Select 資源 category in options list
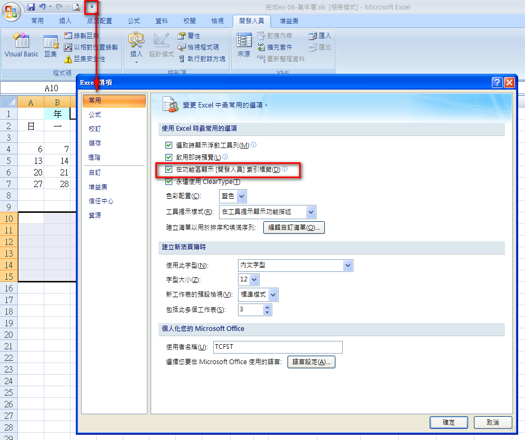Screen dimensions: 525x440 tap(114, 215)
